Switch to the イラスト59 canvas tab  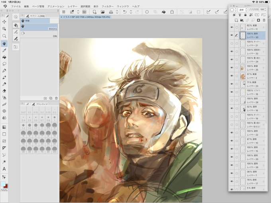pyautogui.click(x=85, y=17)
